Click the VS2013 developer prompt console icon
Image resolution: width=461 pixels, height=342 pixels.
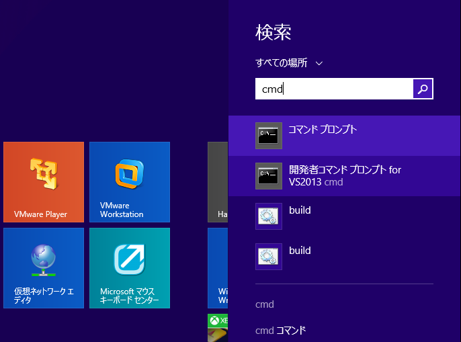269,176
